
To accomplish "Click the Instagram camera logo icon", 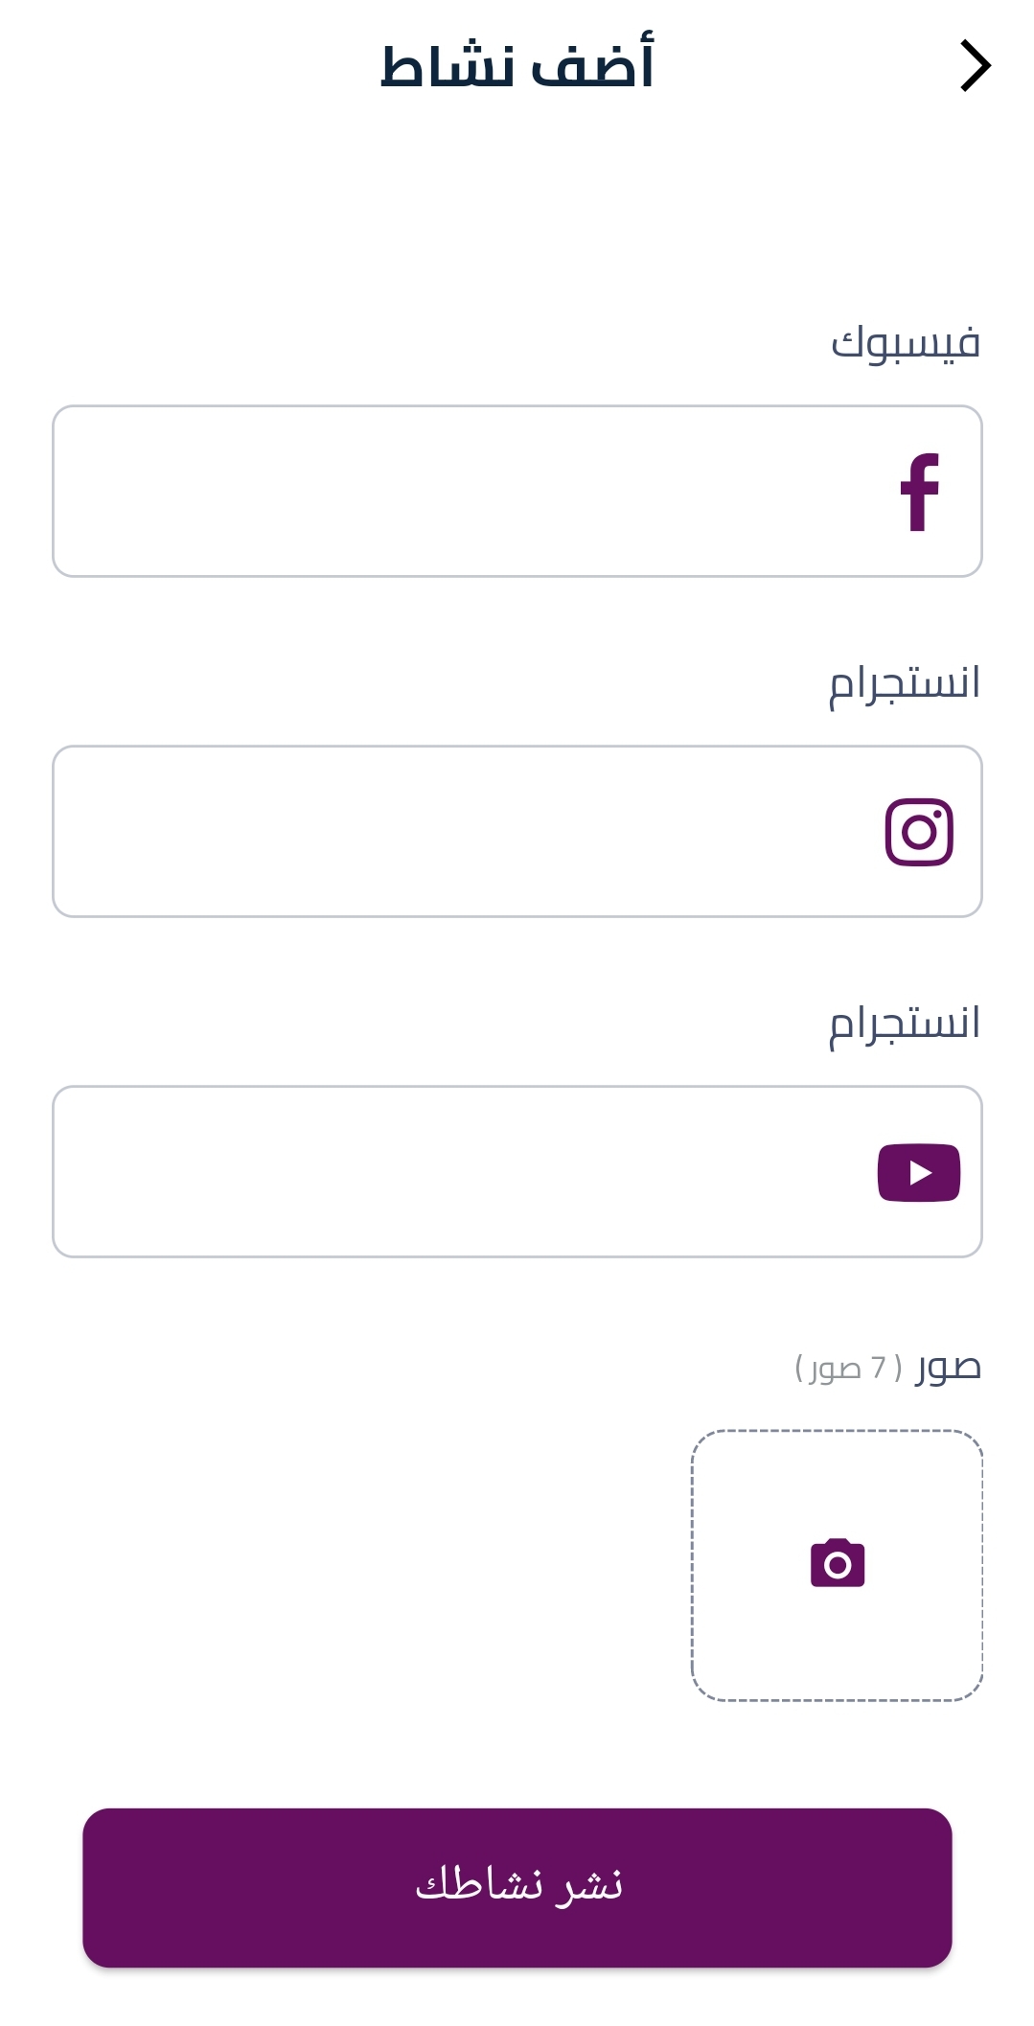I will (919, 832).
